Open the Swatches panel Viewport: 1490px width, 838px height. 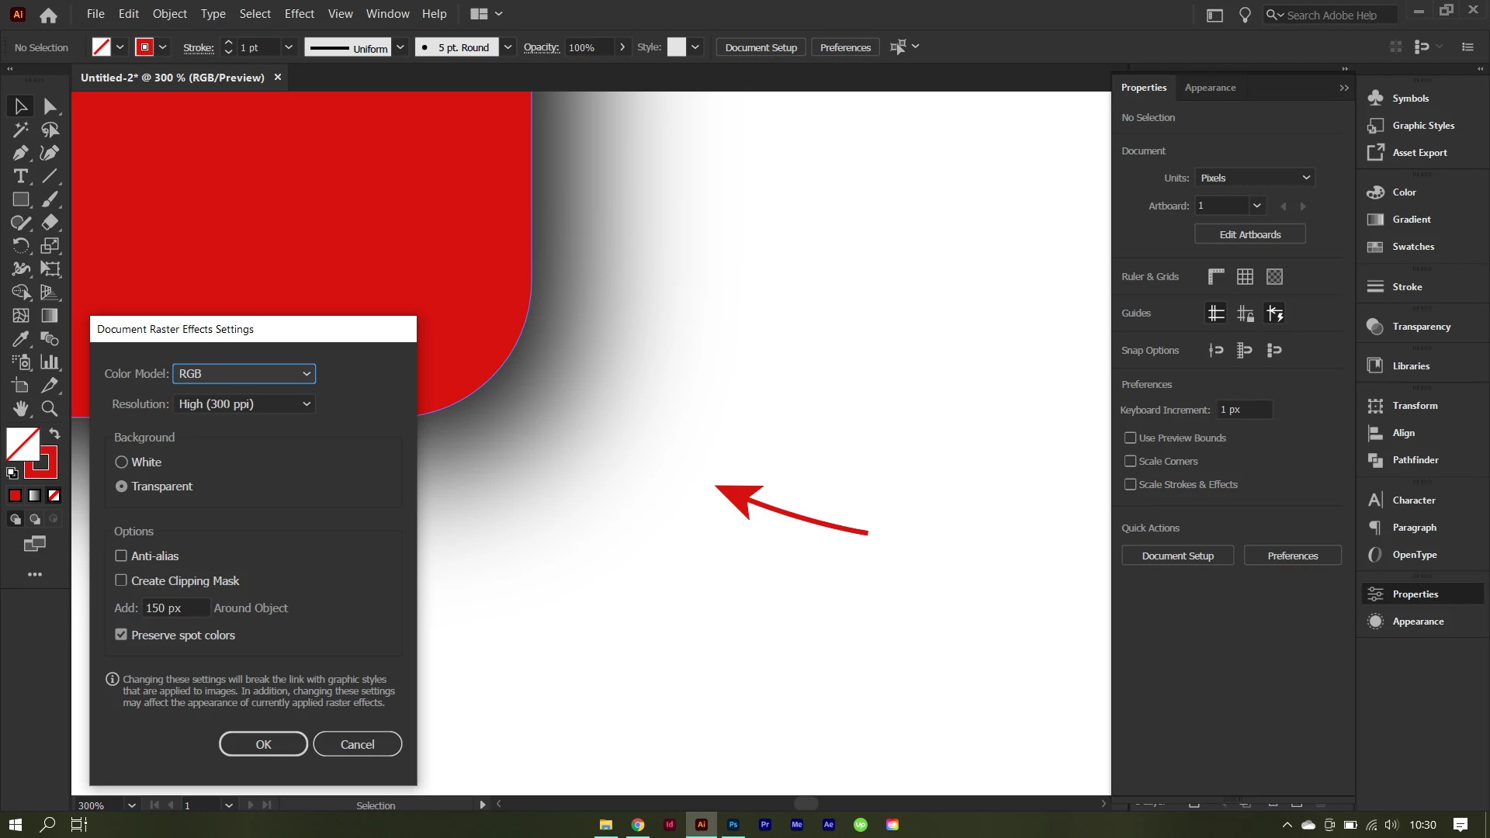click(1412, 247)
